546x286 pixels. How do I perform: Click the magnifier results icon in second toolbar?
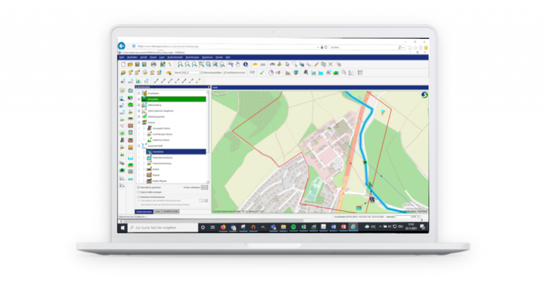[x=344, y=73]
